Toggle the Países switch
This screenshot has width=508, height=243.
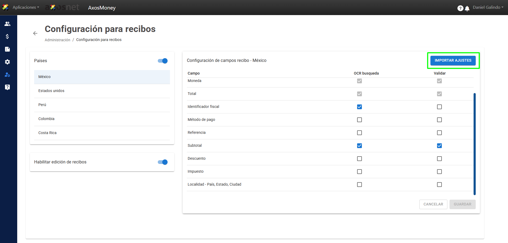click(163, 61)
